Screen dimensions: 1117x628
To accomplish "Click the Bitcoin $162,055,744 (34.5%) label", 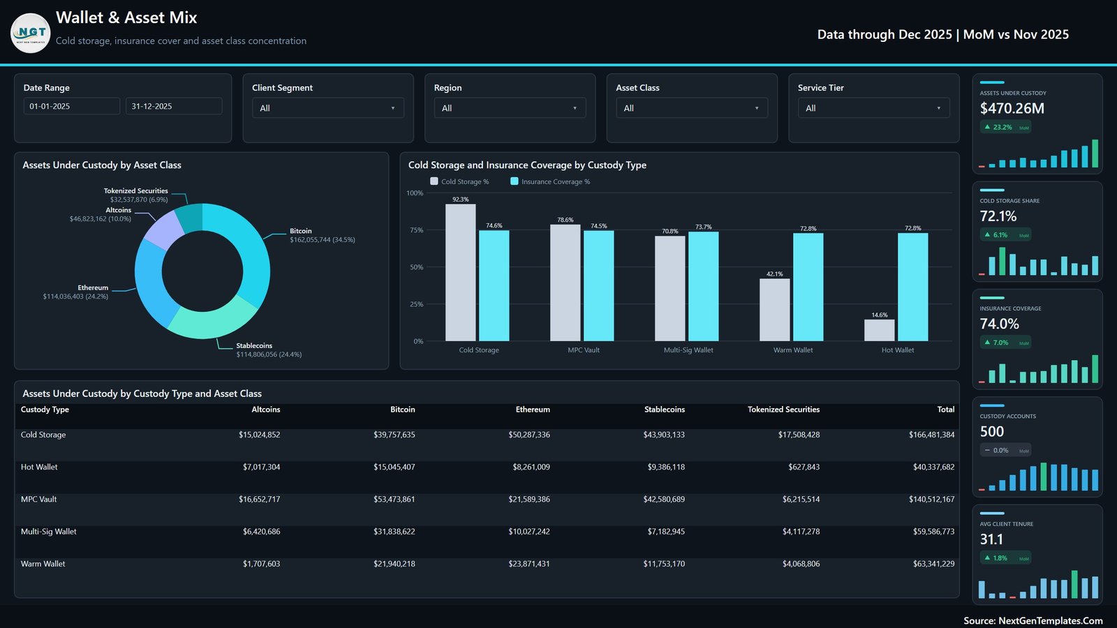I will [323, 235].
